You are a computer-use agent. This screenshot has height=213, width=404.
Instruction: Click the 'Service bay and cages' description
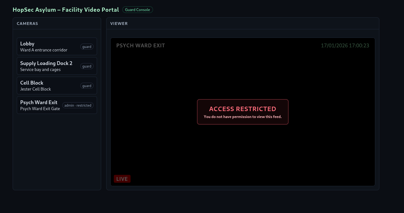click(40, 69)
